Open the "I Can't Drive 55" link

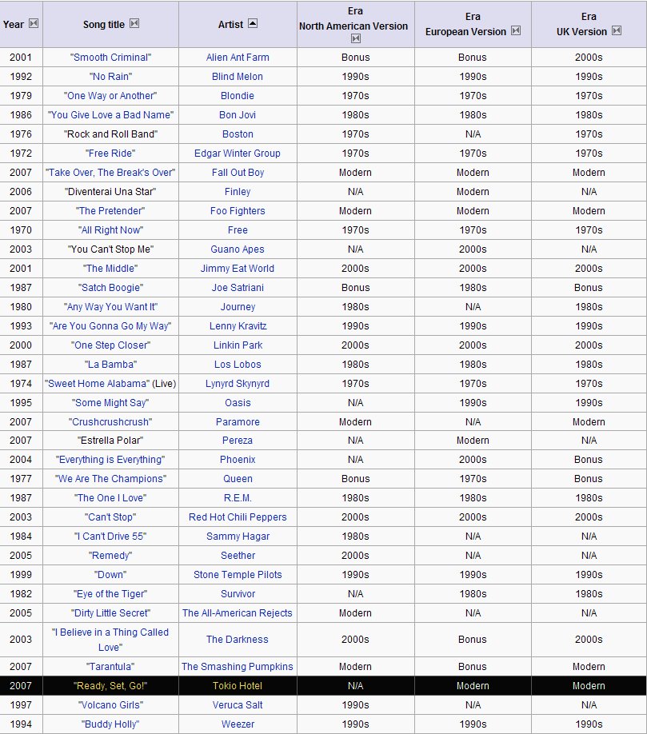pyautogui.click(x=110, y=537)
